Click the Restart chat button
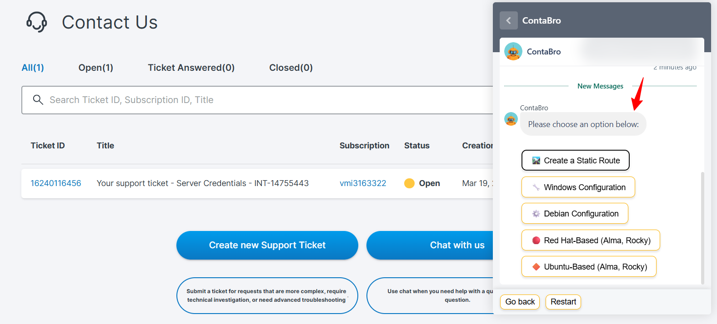Image resolution: width=717 pixels, height=324 pixels. tap(563, 302)
